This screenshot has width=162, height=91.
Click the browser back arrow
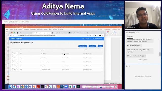(x=11, y=35)
